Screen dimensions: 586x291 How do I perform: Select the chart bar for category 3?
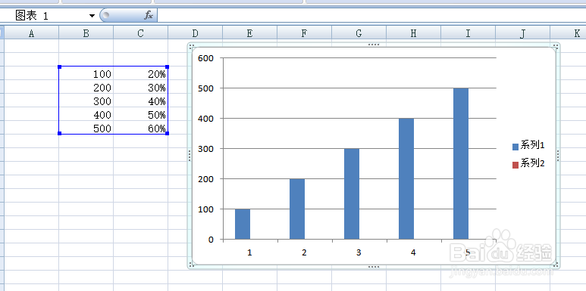(352, 193)
